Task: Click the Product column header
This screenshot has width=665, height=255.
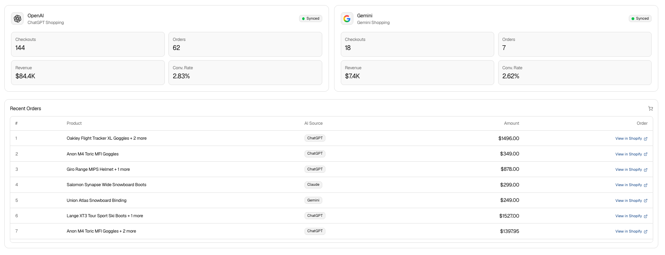Action: [x=74, y=123]
